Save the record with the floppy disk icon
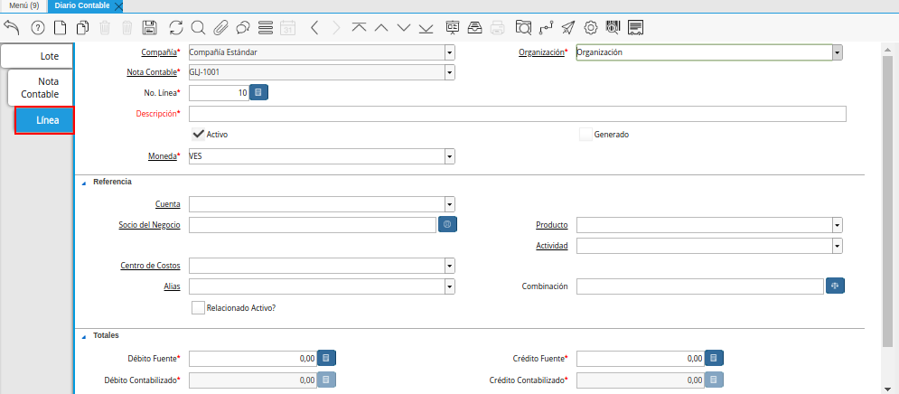 tap(150, 27)
